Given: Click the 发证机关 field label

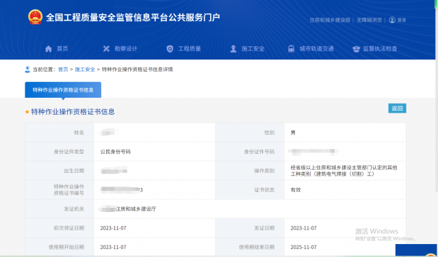Looking at the screenshot, I should [74, 209].
